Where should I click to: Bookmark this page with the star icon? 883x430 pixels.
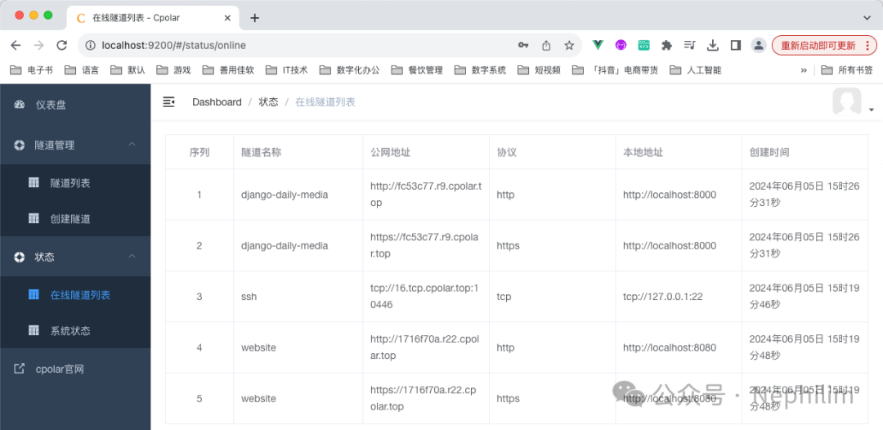[x=569, y=45]
